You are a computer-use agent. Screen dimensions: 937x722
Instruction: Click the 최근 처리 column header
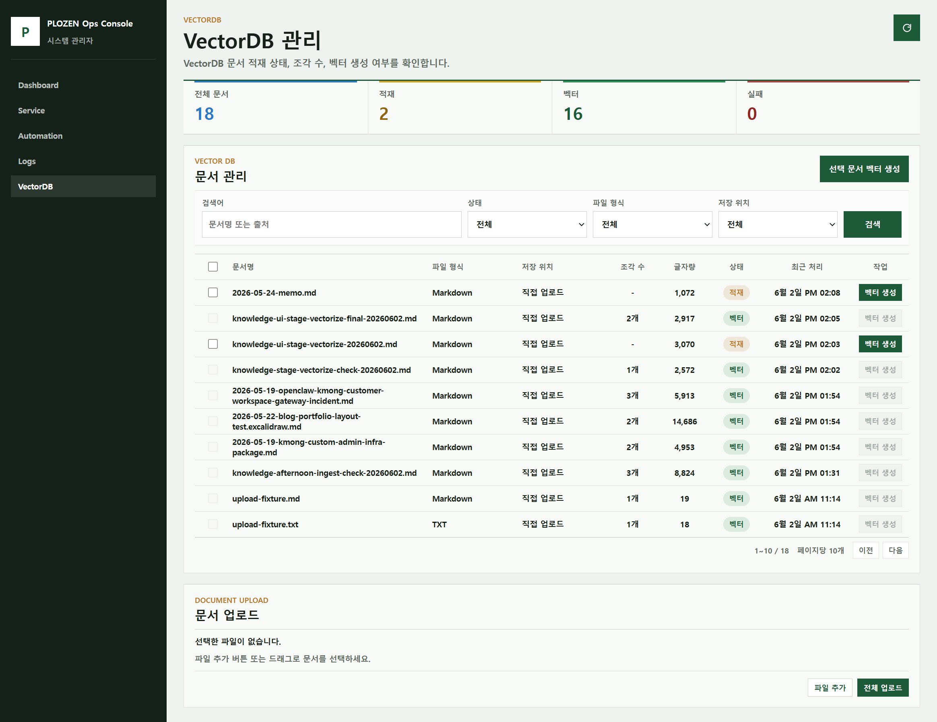coord(807,267)
